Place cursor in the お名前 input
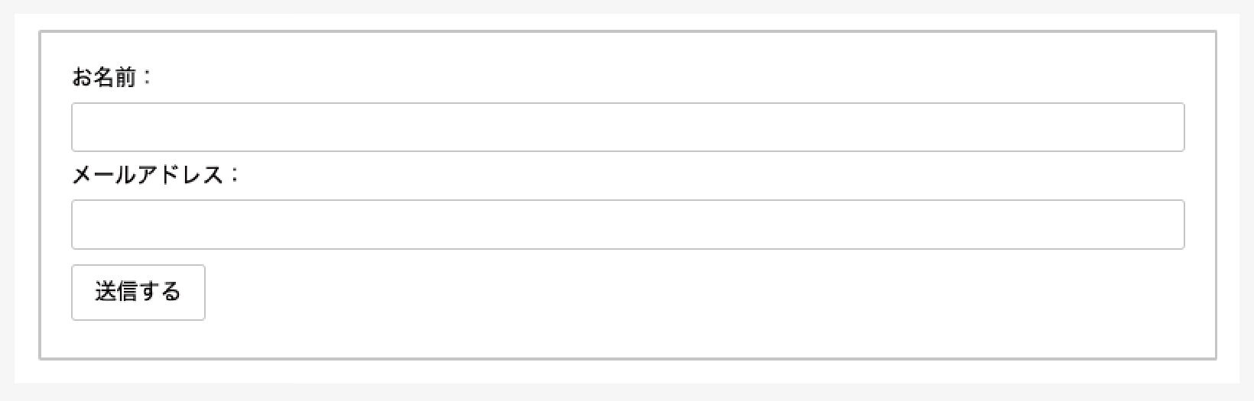This screenshot has height=401, width=1254. [627, 127]
